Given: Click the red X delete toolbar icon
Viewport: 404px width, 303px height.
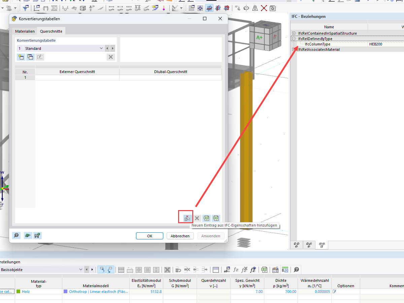Looking at the screenshot, I should point(264,8).
